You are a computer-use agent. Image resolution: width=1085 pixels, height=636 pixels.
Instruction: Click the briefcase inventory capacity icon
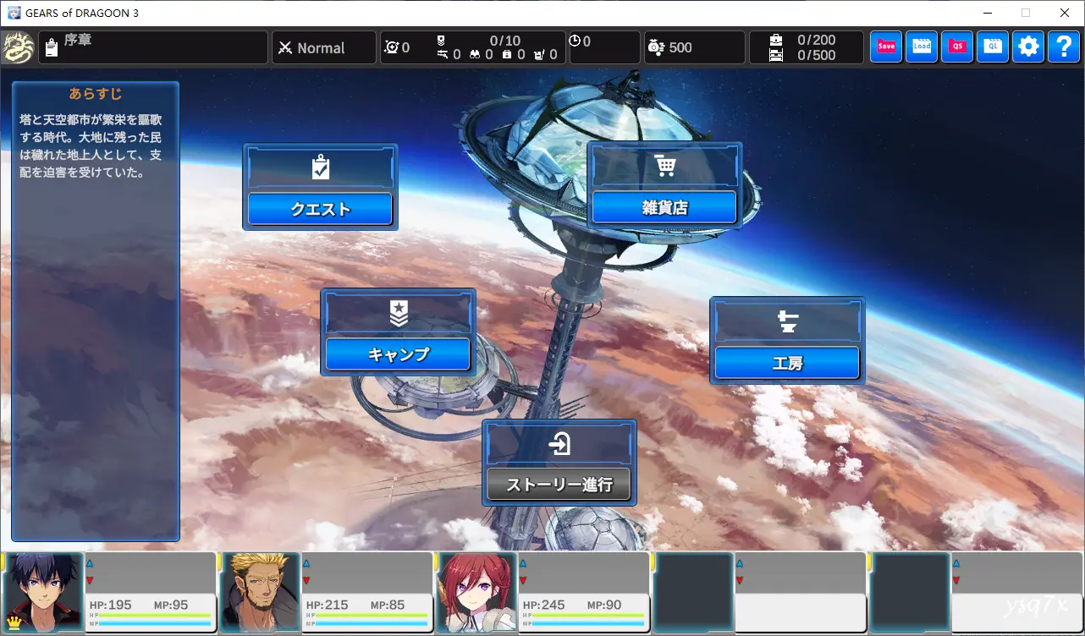776,40
